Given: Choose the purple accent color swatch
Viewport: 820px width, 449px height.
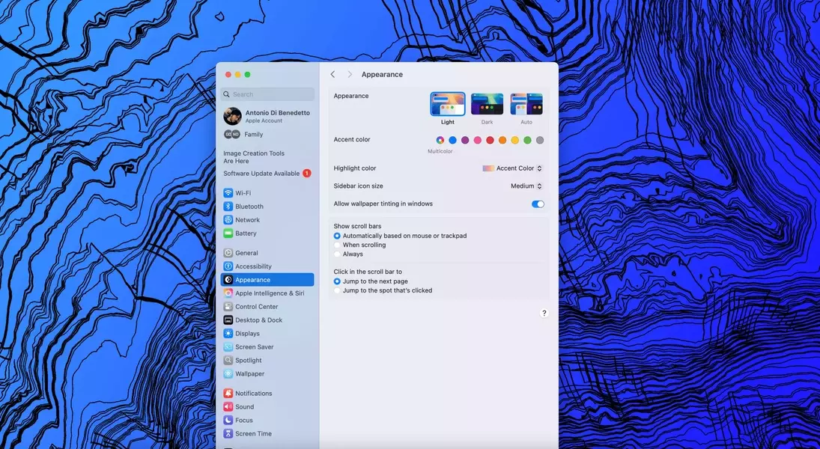Looking at the screenshot, I should click(465, 140).
